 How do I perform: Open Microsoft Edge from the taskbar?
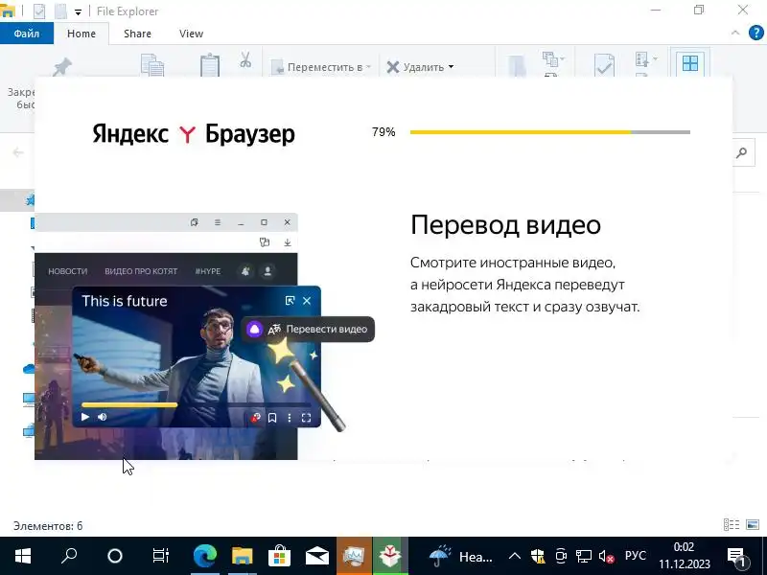tap(205, 556)
